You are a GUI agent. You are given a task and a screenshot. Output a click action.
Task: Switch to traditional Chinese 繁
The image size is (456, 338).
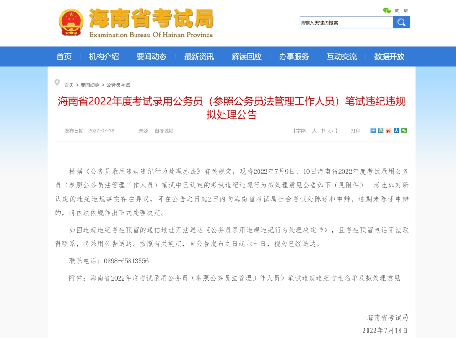pos(405,10)
